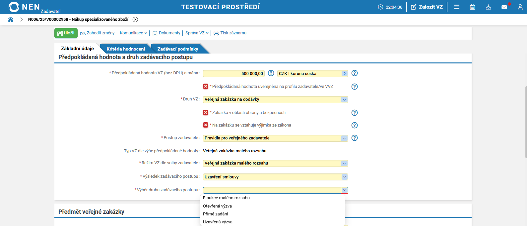Open the calendar icon in header
The image size is (527, 226).
[473, 7]
